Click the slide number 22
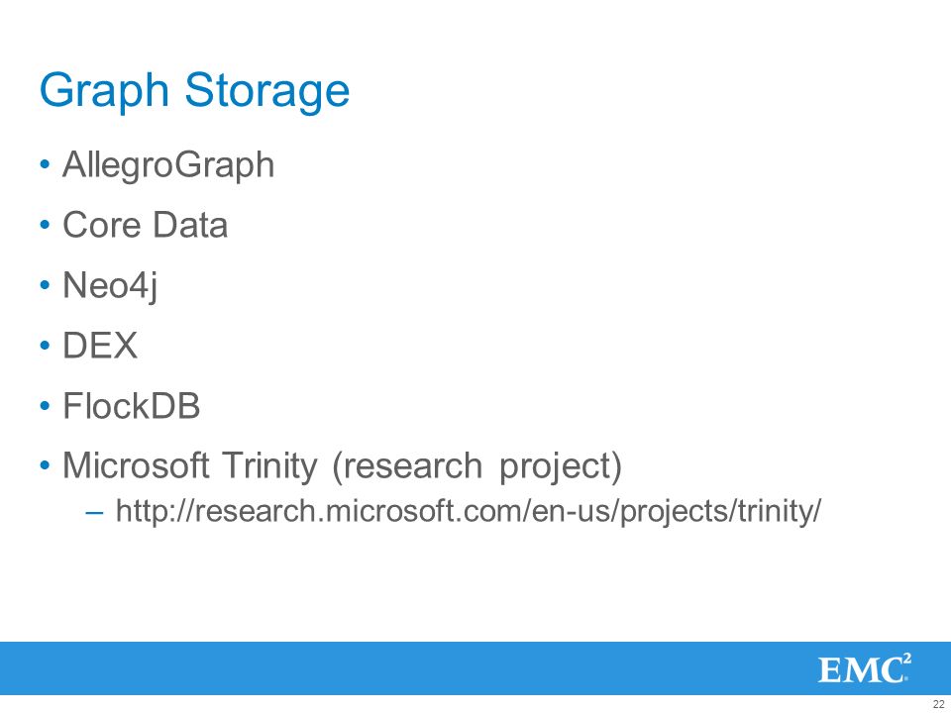The image size is (951, 713). [938, 705]
